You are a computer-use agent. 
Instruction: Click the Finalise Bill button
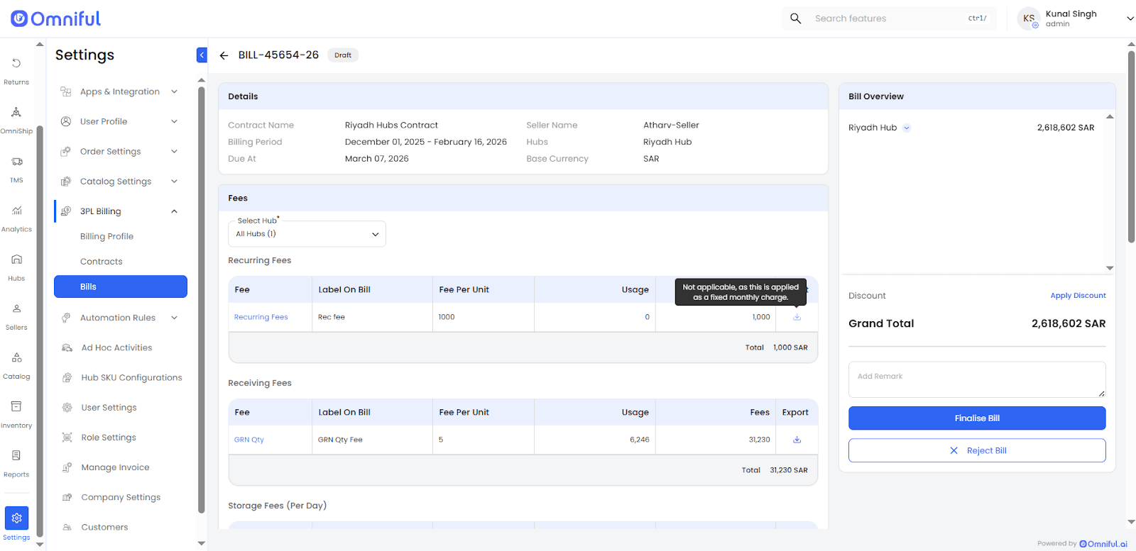(x=976, y=418)
